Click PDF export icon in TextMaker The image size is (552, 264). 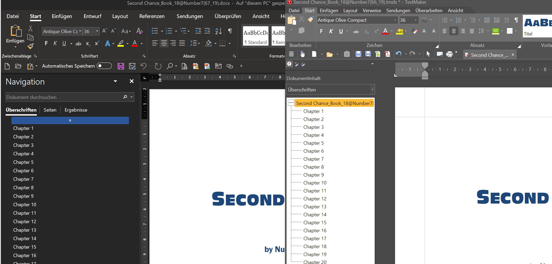387,54
